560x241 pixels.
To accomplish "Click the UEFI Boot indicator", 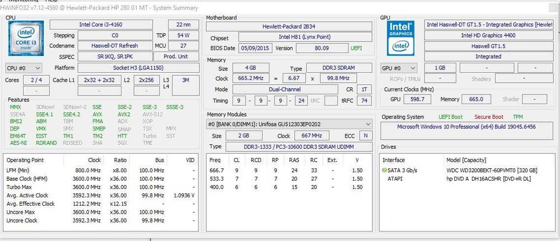I will 451,117.
